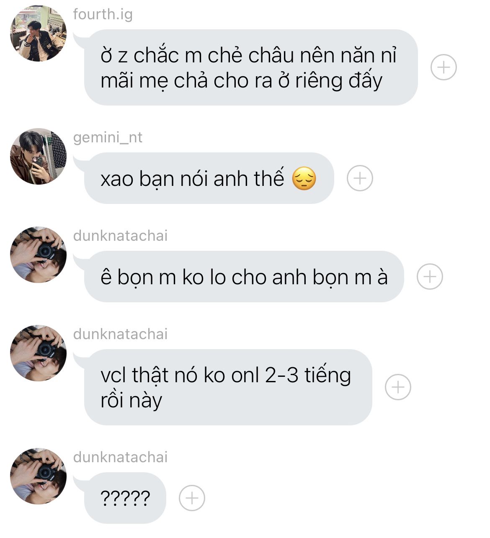Tap dunknatachai avatar beside "?????" message

[38, 476]
